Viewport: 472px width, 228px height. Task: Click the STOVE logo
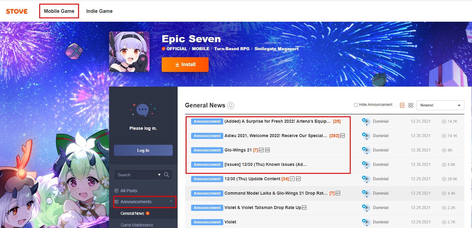pyautogui.click(x=17, y=11)
